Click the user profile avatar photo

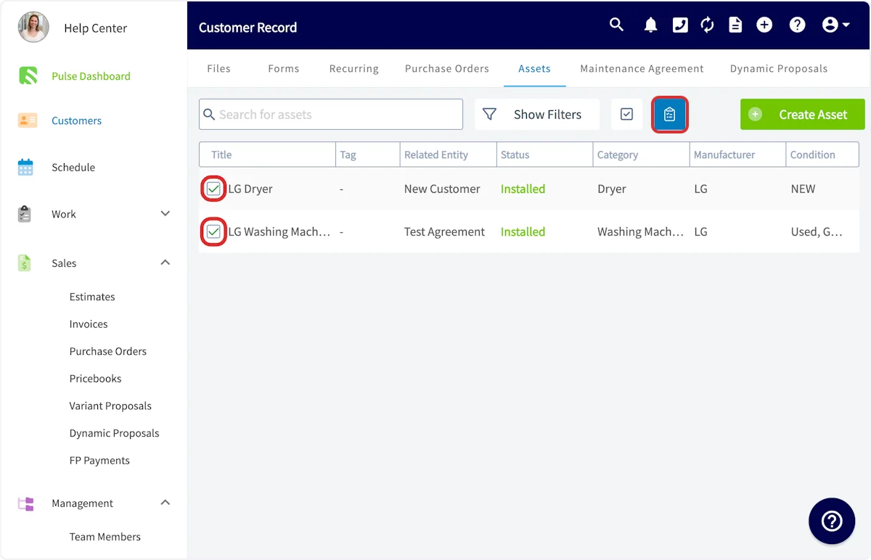pyautogui.click(x=33, y=28)
